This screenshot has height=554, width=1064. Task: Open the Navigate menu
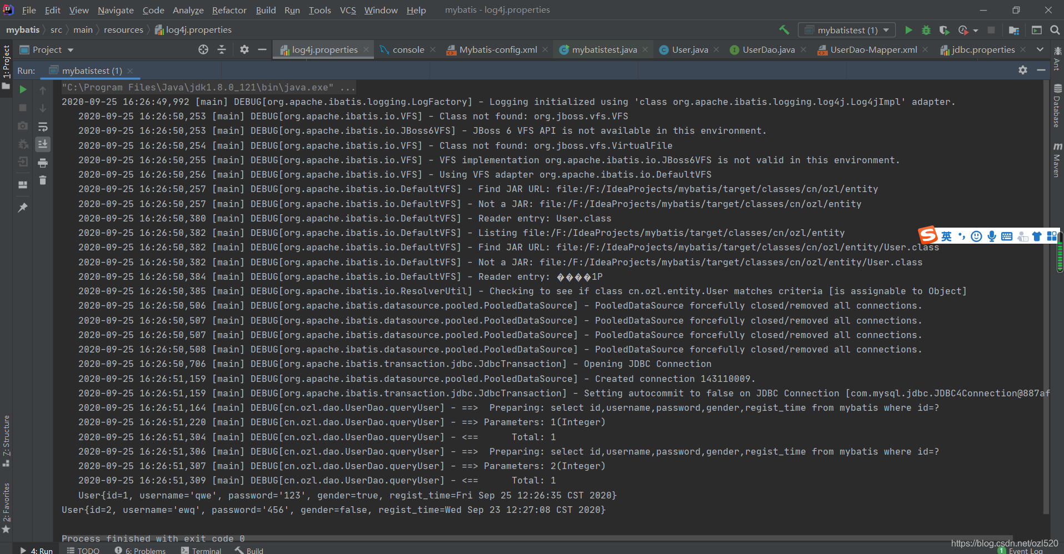(116, 10)
